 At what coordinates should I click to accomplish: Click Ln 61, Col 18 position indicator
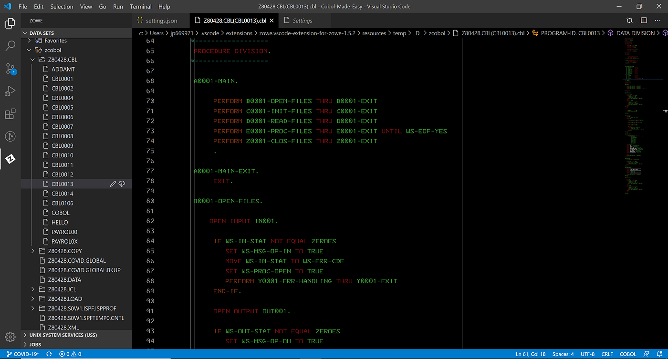531,354
